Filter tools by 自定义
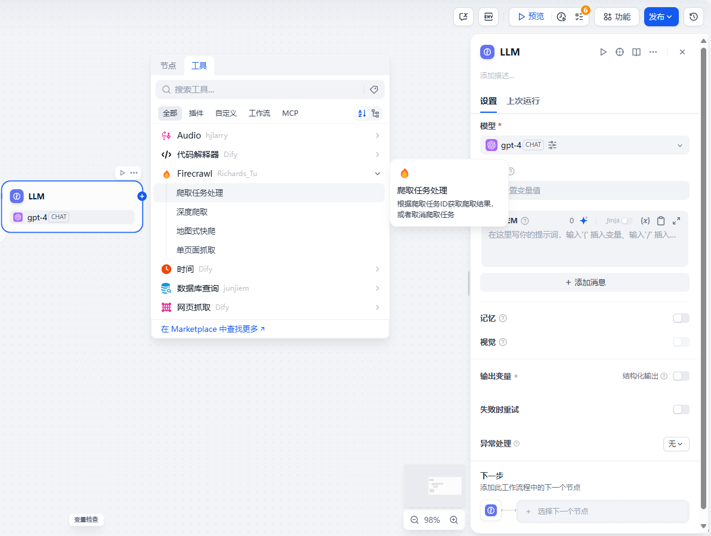 (226, 113)
